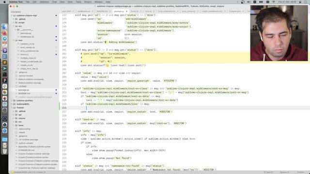This screenshot has height=174, width=310.
Task: Switch to the middleware.clj tab
Action: [x=84, y=11]
